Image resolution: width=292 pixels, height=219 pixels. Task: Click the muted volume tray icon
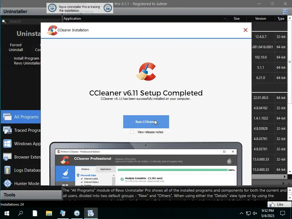tap(255, 213)
